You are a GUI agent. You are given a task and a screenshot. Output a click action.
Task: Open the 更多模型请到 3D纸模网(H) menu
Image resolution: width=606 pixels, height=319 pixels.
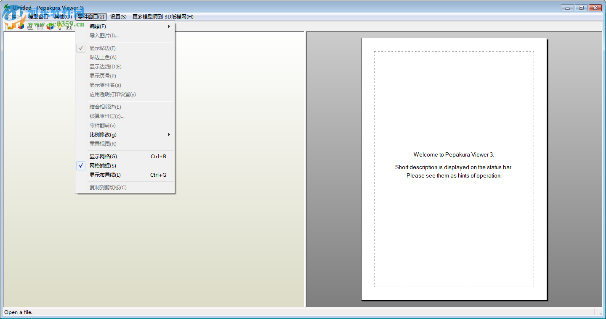pos(163,17)
